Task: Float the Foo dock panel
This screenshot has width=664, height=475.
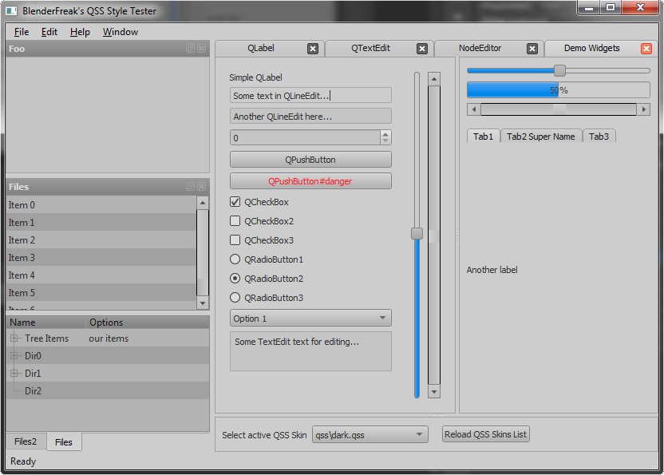Action: pos(190,49)
